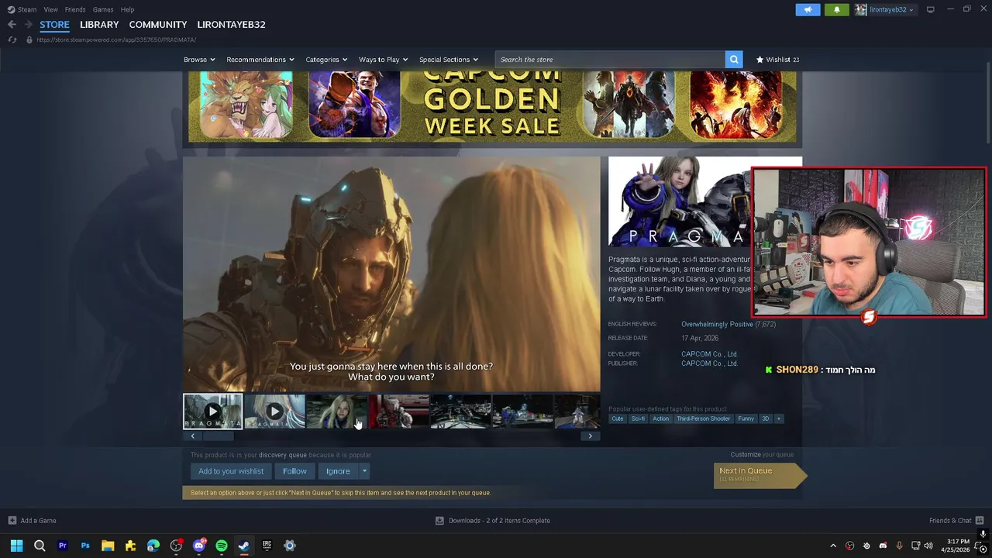Open the Help menu
Screen dimensions: 992x558
(127, 9)
